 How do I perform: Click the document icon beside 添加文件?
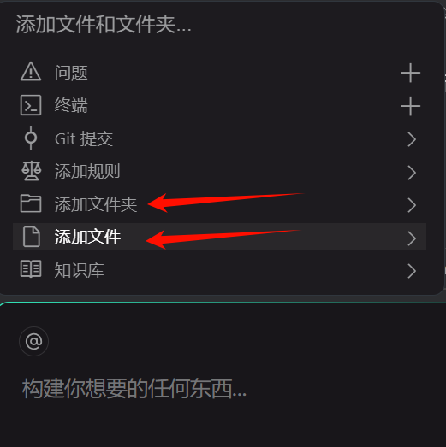click(32, 237)
